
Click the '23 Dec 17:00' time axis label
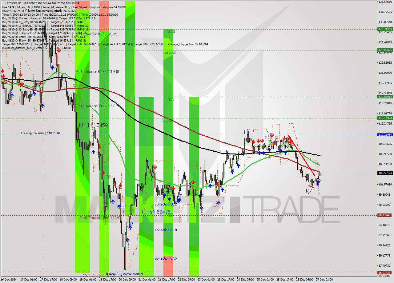click(x=226, y=280)
